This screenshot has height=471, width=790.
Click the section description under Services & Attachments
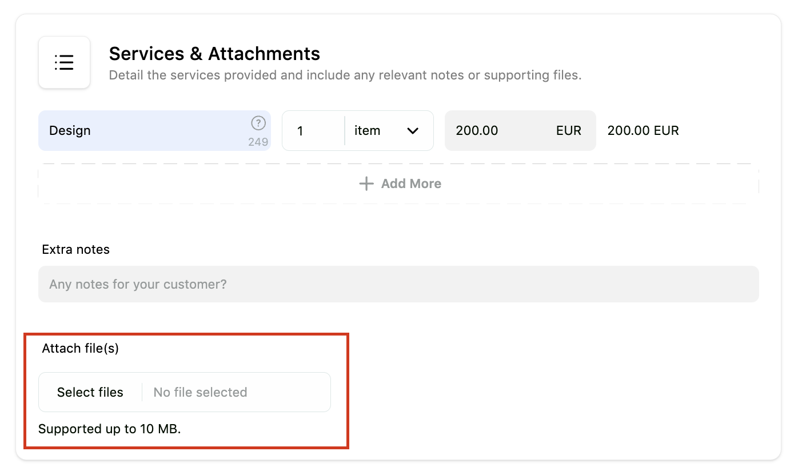[345, 75]
